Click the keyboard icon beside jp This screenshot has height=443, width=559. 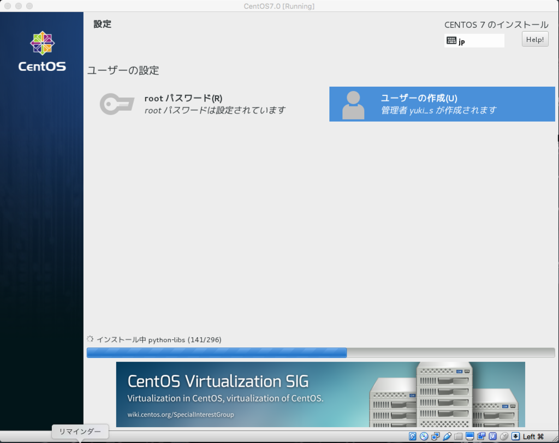tap(451, 40)
